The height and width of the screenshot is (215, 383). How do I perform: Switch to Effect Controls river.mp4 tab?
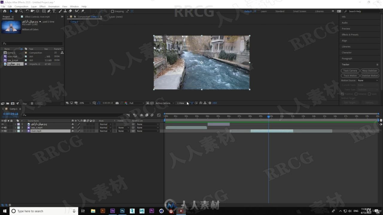click(37, 17)
